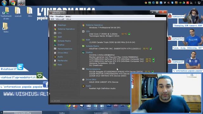Select the 223GB OCZ-VERTEX3 SSD line

[108, 76]
